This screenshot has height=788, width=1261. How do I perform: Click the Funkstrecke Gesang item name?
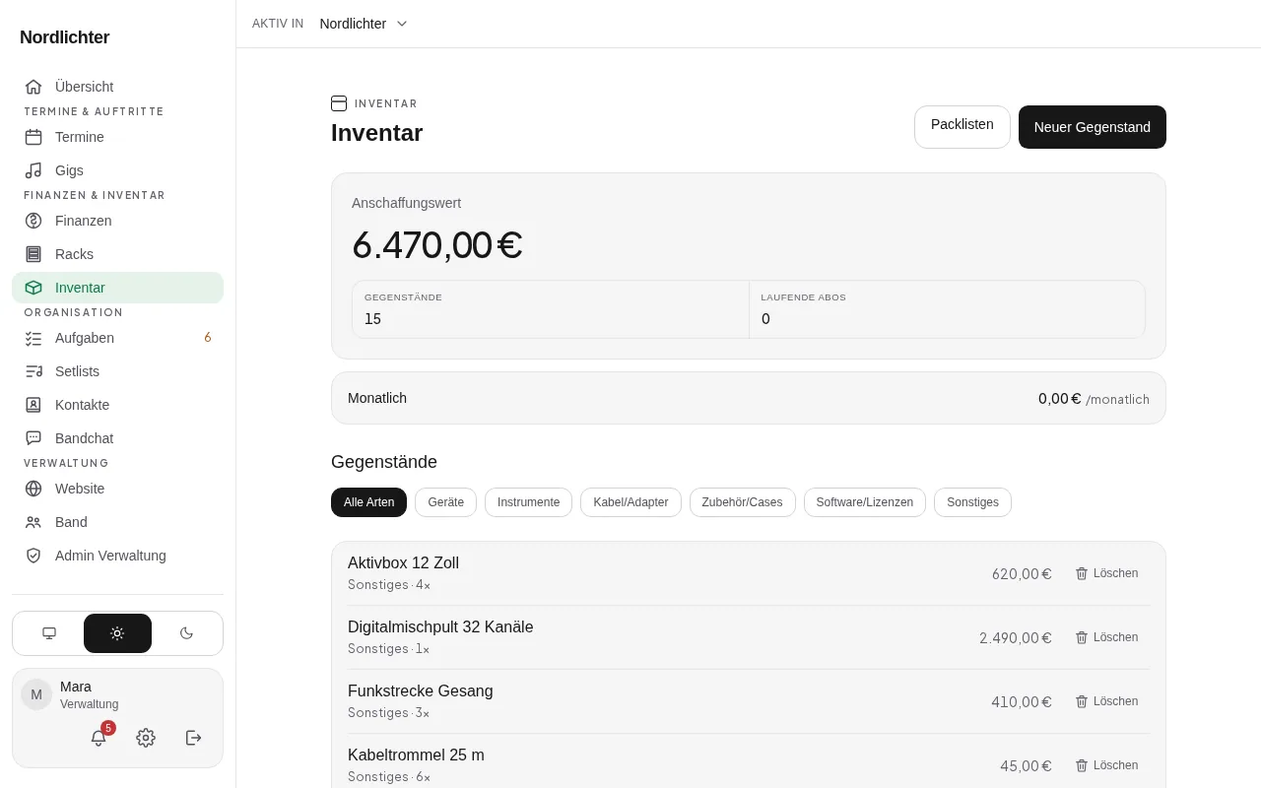click(x=421, y=691)
